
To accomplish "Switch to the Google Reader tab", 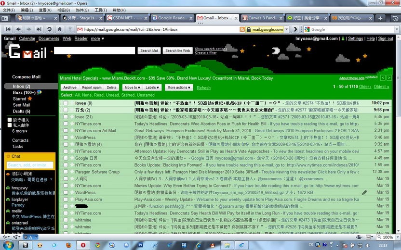I will point(172,18).
